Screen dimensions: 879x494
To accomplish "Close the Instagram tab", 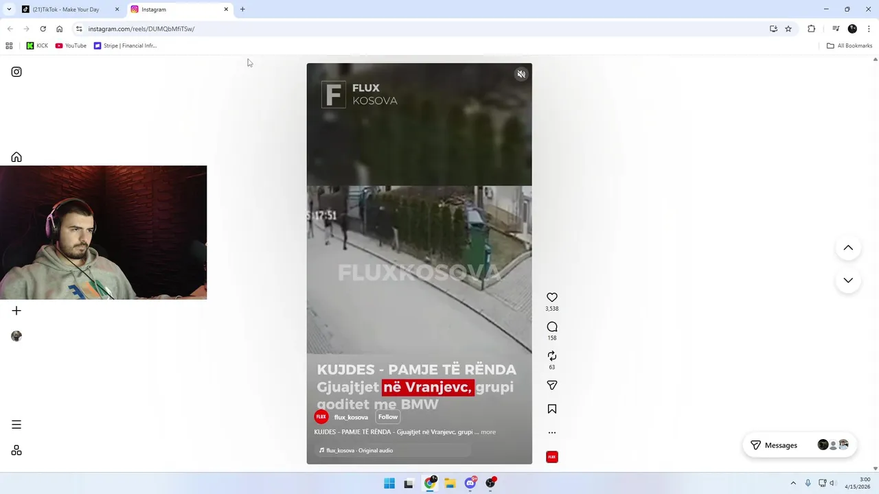I will click(226, 10).
